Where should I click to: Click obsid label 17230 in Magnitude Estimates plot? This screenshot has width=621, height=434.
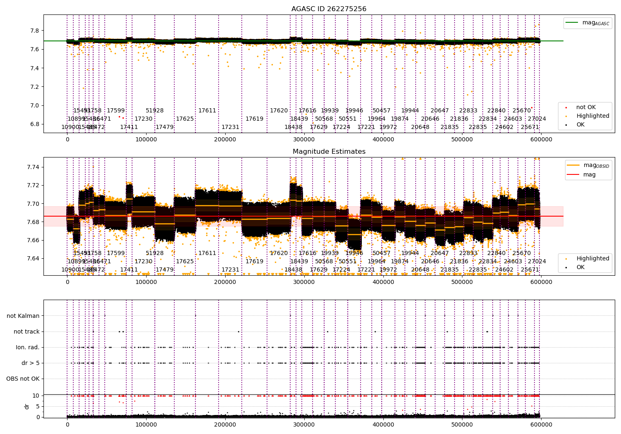pos(144,262)
